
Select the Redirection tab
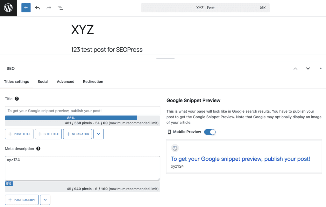93,82
